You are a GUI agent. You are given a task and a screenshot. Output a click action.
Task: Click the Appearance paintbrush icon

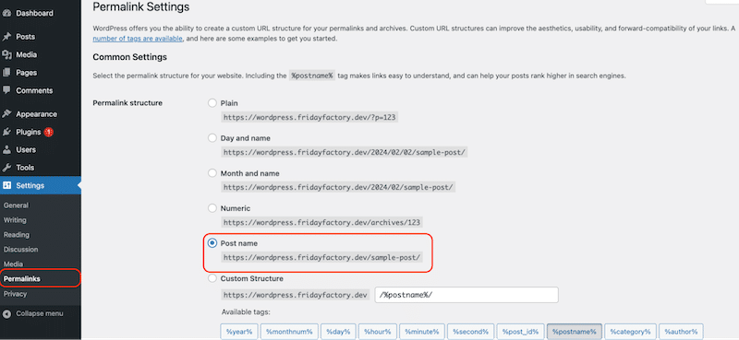coord(6,114)
